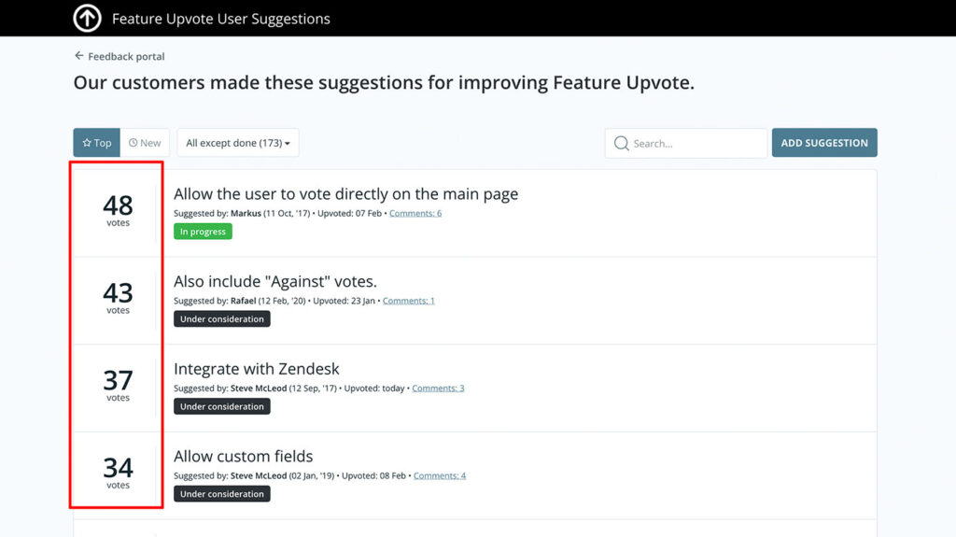Click the In progress status badge
Image resolution: width=956 pixels, height=537 pixels.
coord(203,232)
